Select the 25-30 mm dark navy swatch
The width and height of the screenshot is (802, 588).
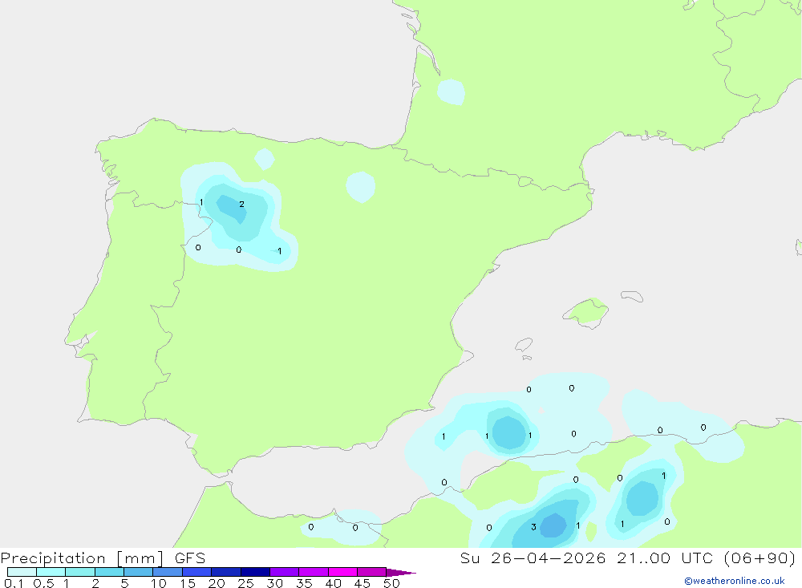[x=255, y=572]
